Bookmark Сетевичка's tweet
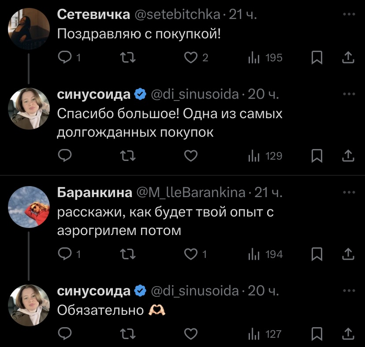This screenshot has width=365, height=347. pos(317,58)
